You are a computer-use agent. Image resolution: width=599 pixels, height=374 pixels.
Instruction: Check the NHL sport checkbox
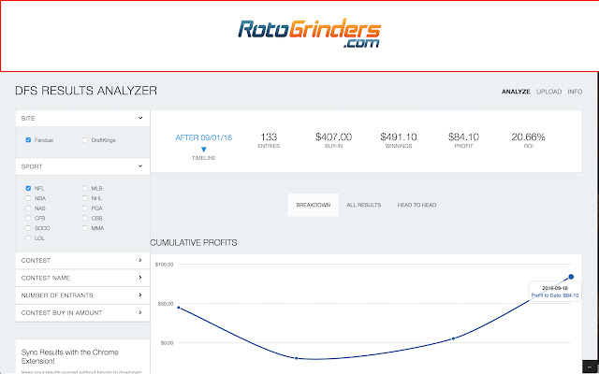[x=85, y=198]
